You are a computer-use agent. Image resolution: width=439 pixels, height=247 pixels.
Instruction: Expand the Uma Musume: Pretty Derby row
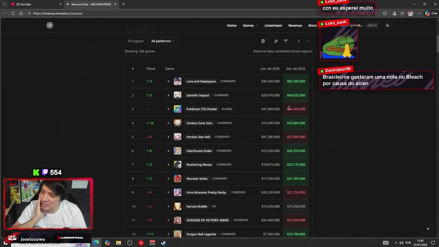(168, 192)
